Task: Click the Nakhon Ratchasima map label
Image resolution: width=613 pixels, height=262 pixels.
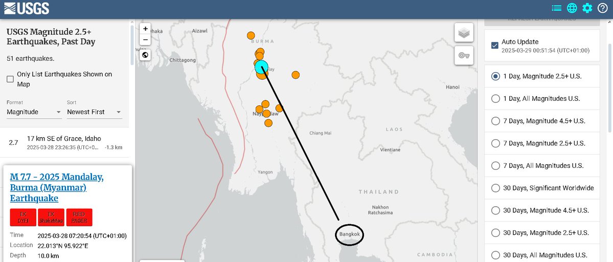Action: [x=380, y=210]
